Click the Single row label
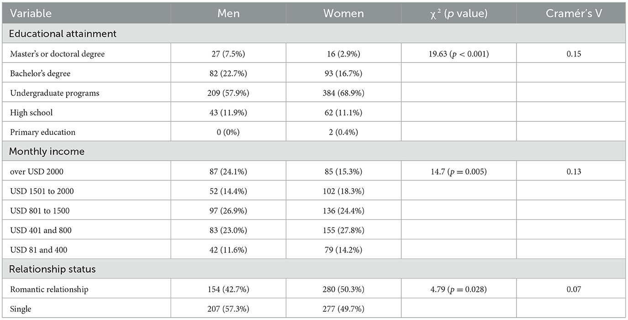 pos(20,309)
